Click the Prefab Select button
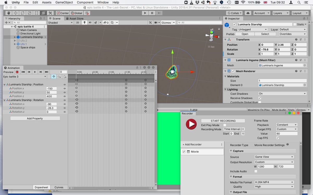 pyautogui.click(x=265, y=34)
